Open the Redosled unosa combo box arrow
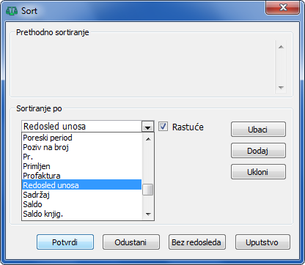Viewport: 305px width, 265px height. click(x=147, y=127)
